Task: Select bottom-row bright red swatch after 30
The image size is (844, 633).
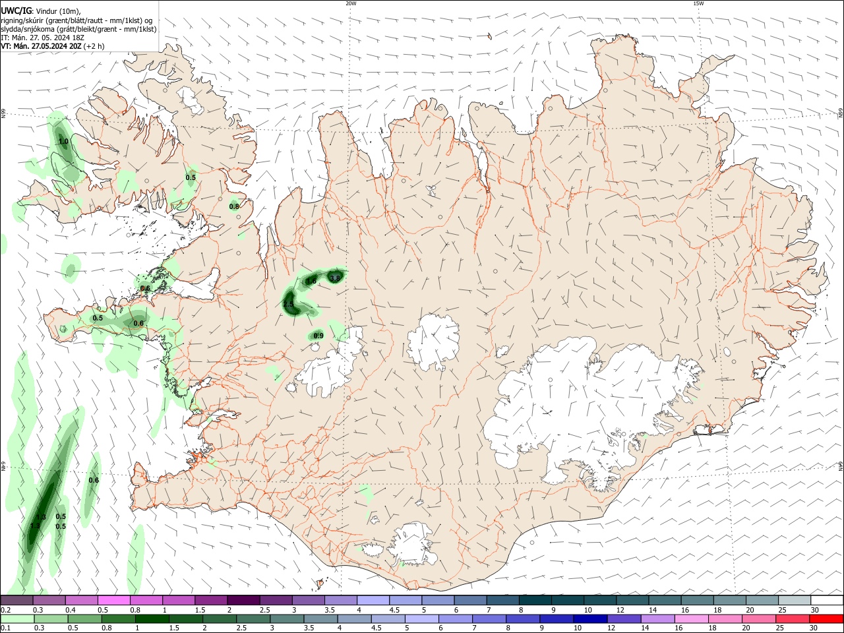Action: click(x=826, y=618)
